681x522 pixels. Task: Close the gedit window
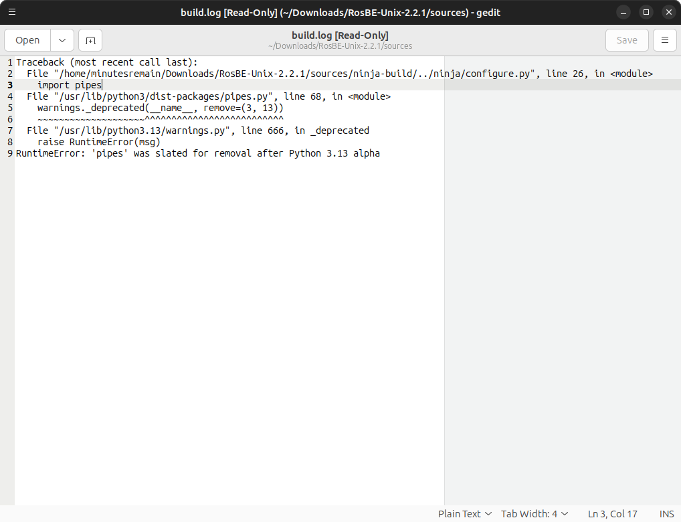pos(669,12)
